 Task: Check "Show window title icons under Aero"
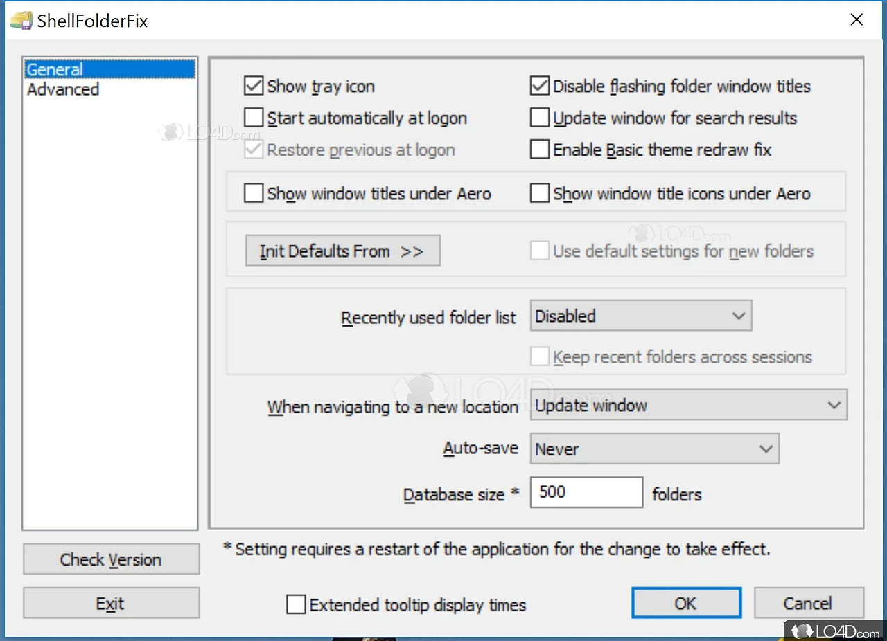[539, 192]
